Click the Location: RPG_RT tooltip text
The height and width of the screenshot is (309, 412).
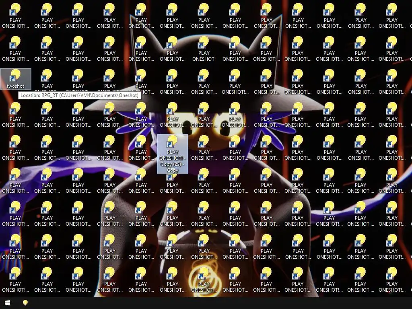tap(79, 95)
